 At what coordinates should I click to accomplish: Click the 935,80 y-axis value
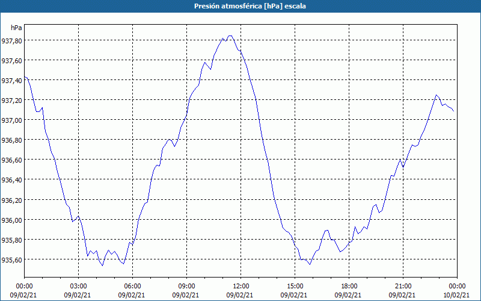pyautogui.click(x=11, y=240)
